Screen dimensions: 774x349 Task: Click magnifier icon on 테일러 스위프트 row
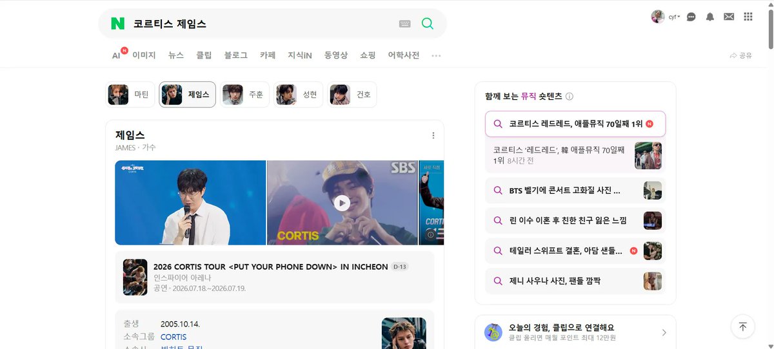[x=498, y=250]
